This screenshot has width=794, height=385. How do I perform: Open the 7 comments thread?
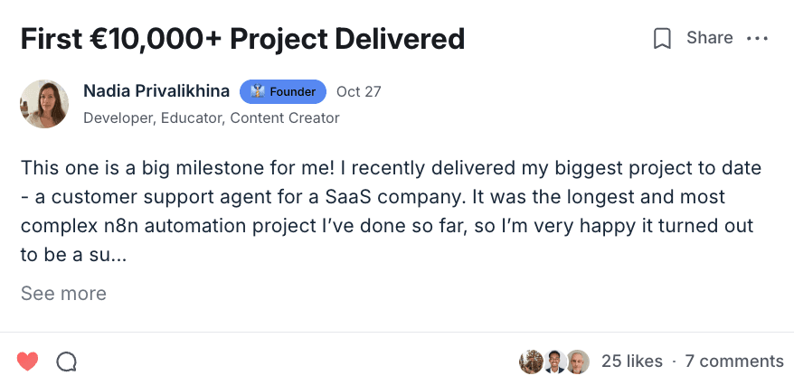[x=733, y=362]
